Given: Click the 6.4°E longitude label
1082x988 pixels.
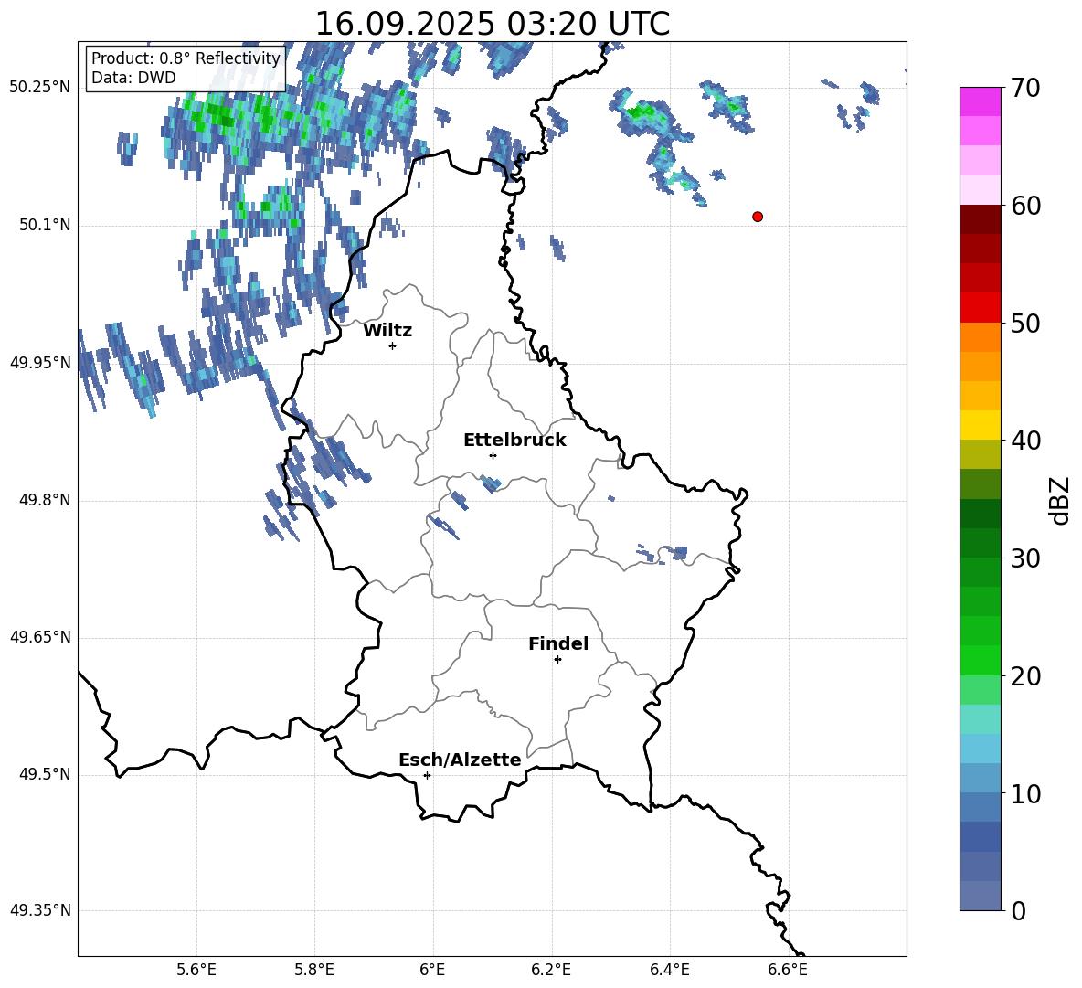Looking at the screenshot, I should coord(669,970).
